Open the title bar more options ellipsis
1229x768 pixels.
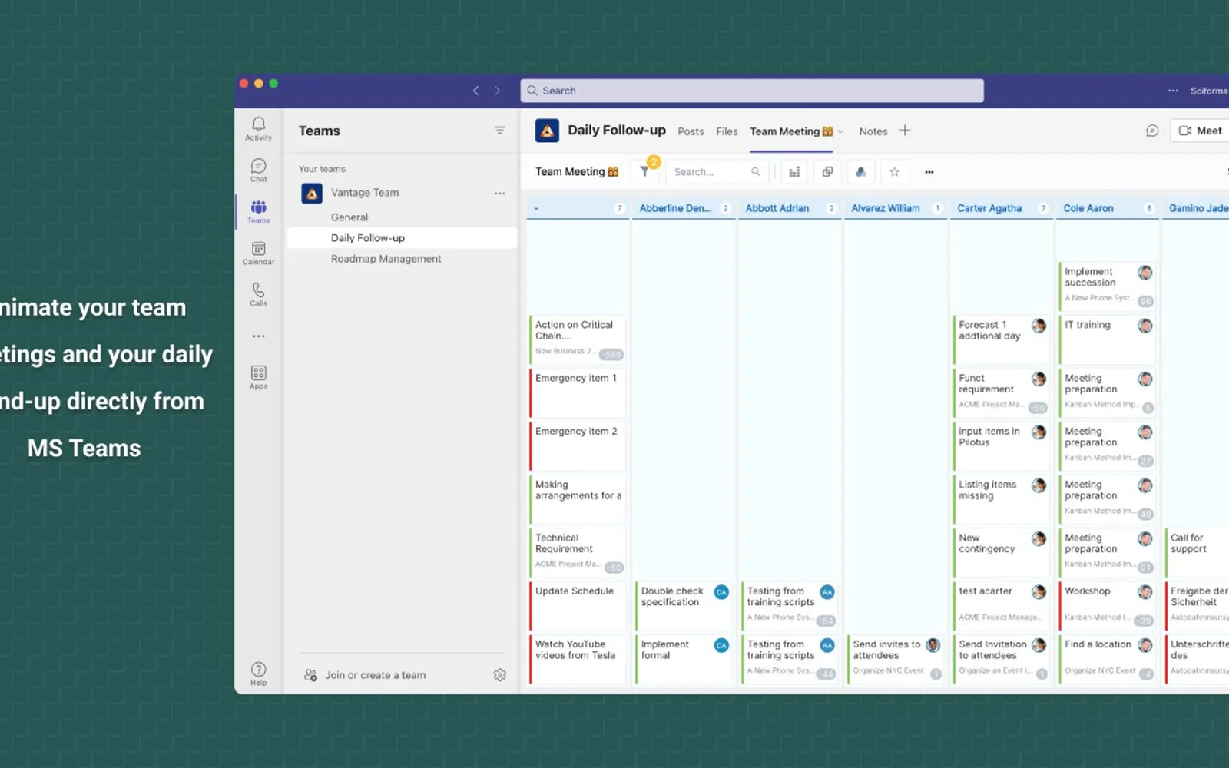[1173, 91]
